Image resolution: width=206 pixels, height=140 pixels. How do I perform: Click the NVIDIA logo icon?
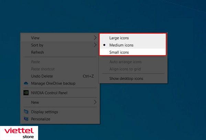tap(26, 93)
